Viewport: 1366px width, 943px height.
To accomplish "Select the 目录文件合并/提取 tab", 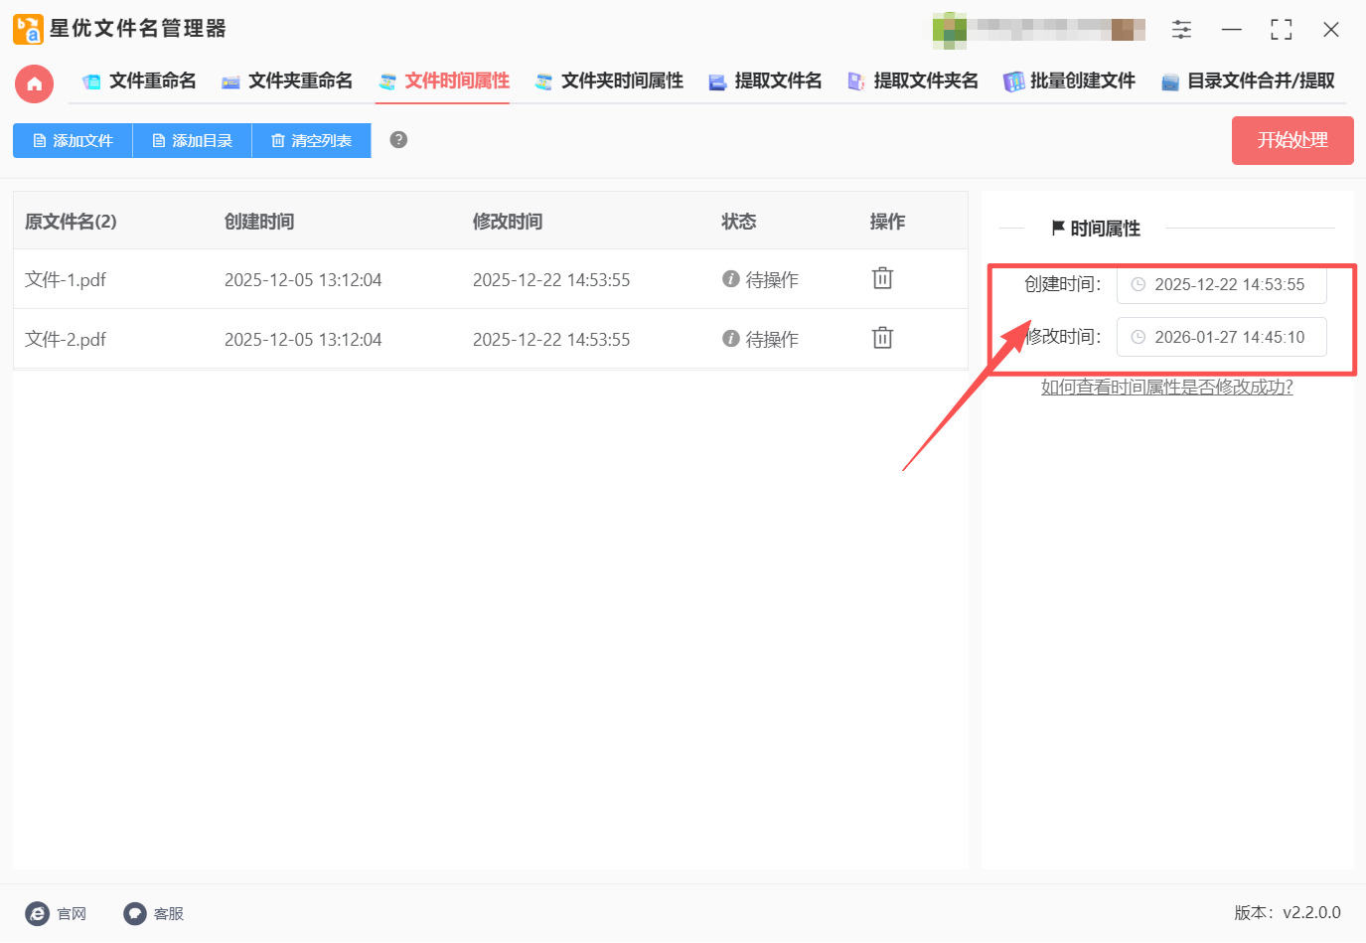I will tap(1248, 81).
